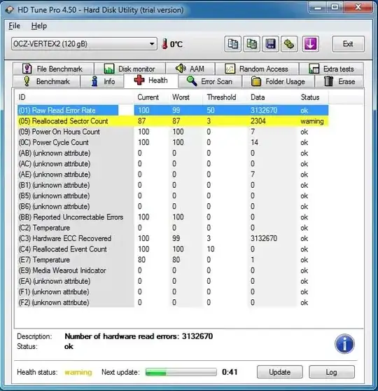Open the Folder Usage tab
378x391 pixels.
[279, 81]
